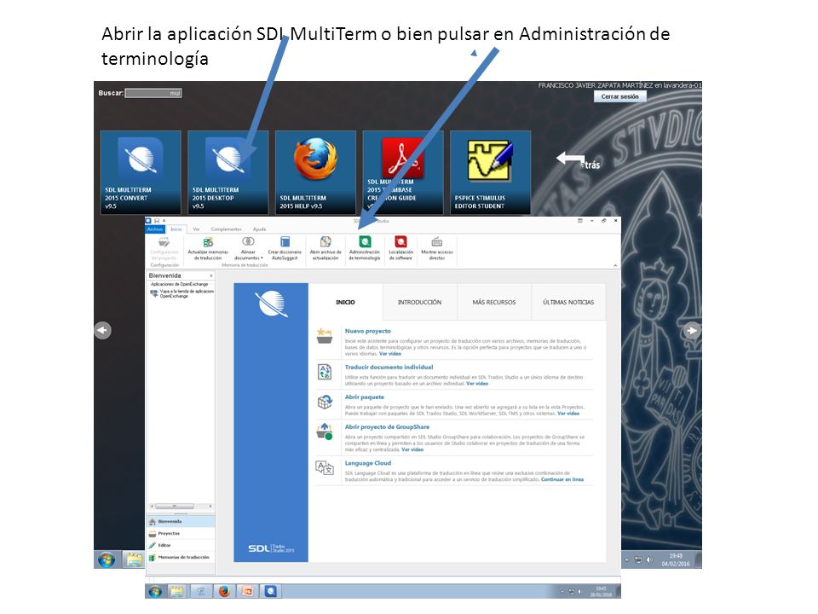The height and width of the screenshot is (614, 818).
Task: Switch to the Inicio ribbon tab
Action: (176, 229)
